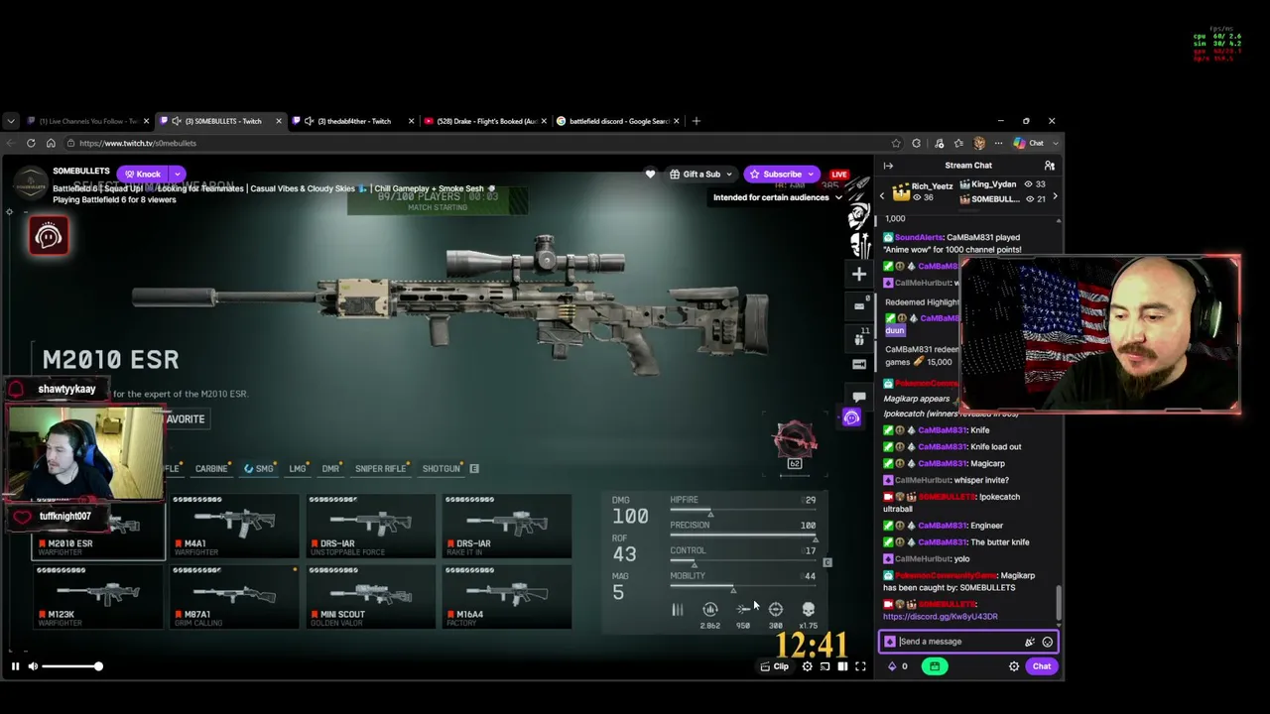The width and height of the screenshot is (1270, 714).
Task: Collapse the Stream Chat panel
Action: point(888,166)
